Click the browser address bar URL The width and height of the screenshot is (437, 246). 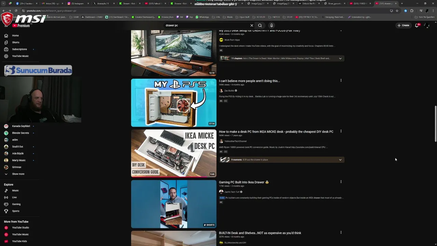pos(52,11)
